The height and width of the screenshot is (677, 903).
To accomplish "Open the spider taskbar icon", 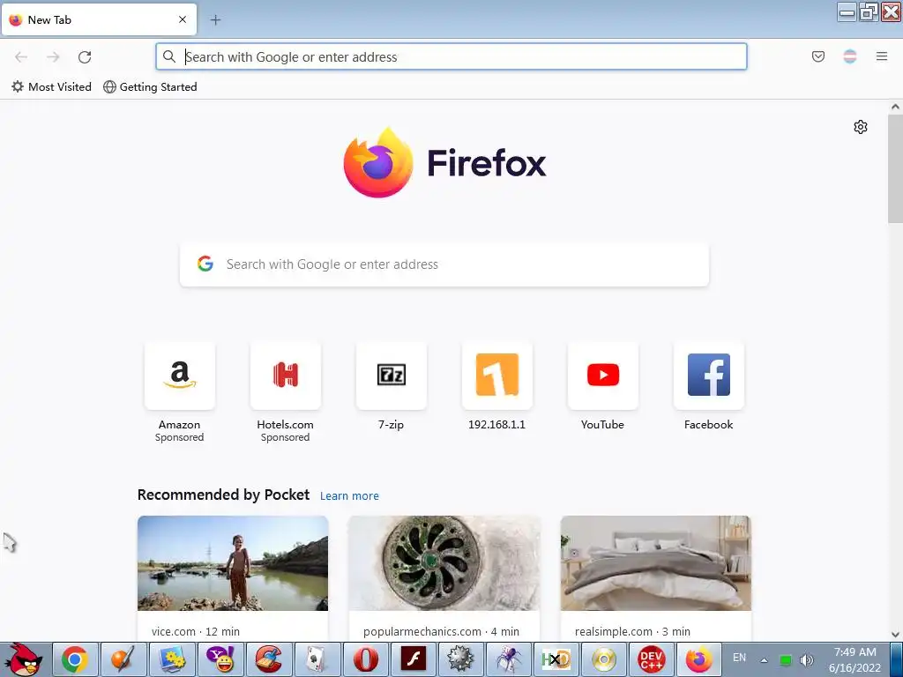I will tap(508, 659).
